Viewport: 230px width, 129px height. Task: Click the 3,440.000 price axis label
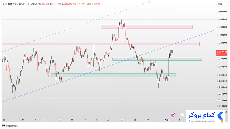222,19
